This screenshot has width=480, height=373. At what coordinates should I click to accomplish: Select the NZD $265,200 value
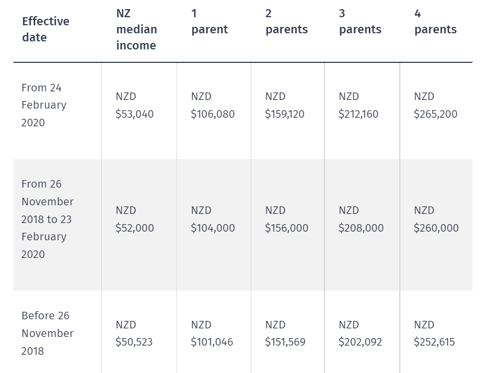point(435,105)
